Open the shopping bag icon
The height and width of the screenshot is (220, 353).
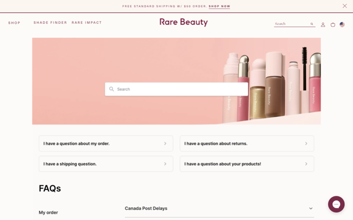click(x=333, y=25)
